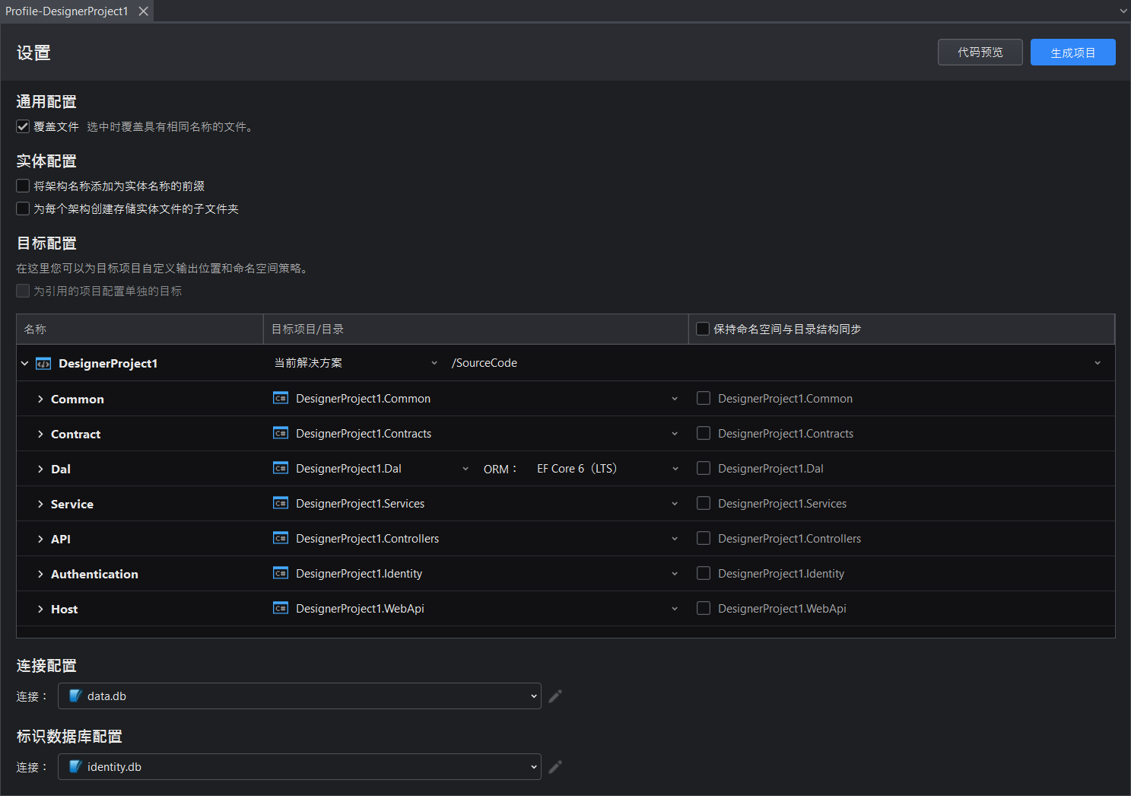Viewport: 1131px width, 796px height.
Task: Click the 代码预览 code preview button
Action: click(980, 53)
